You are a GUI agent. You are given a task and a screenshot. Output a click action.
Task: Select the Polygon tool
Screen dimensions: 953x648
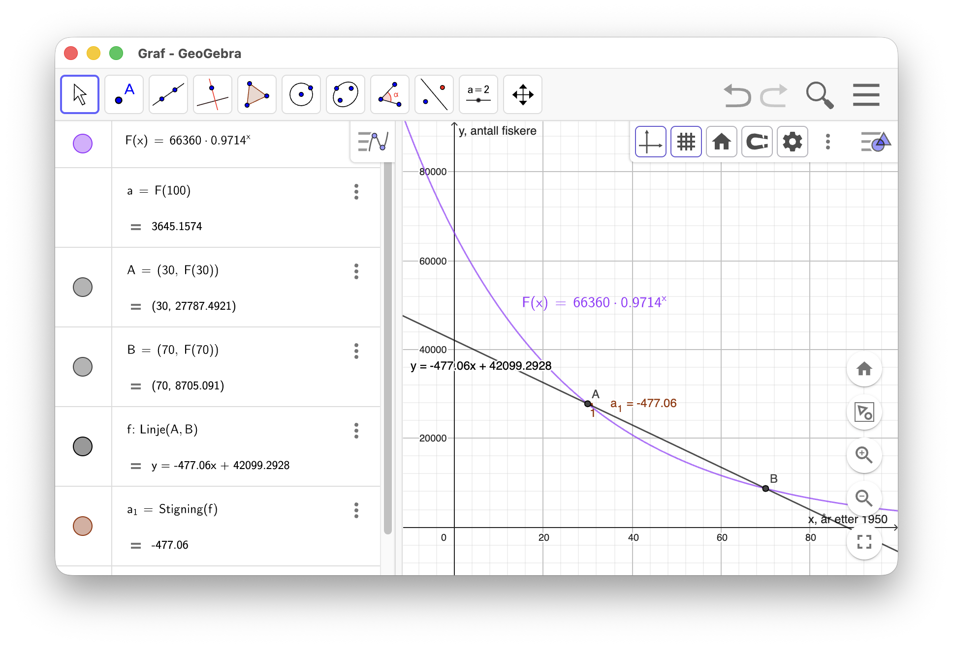(x=257, y=94)
